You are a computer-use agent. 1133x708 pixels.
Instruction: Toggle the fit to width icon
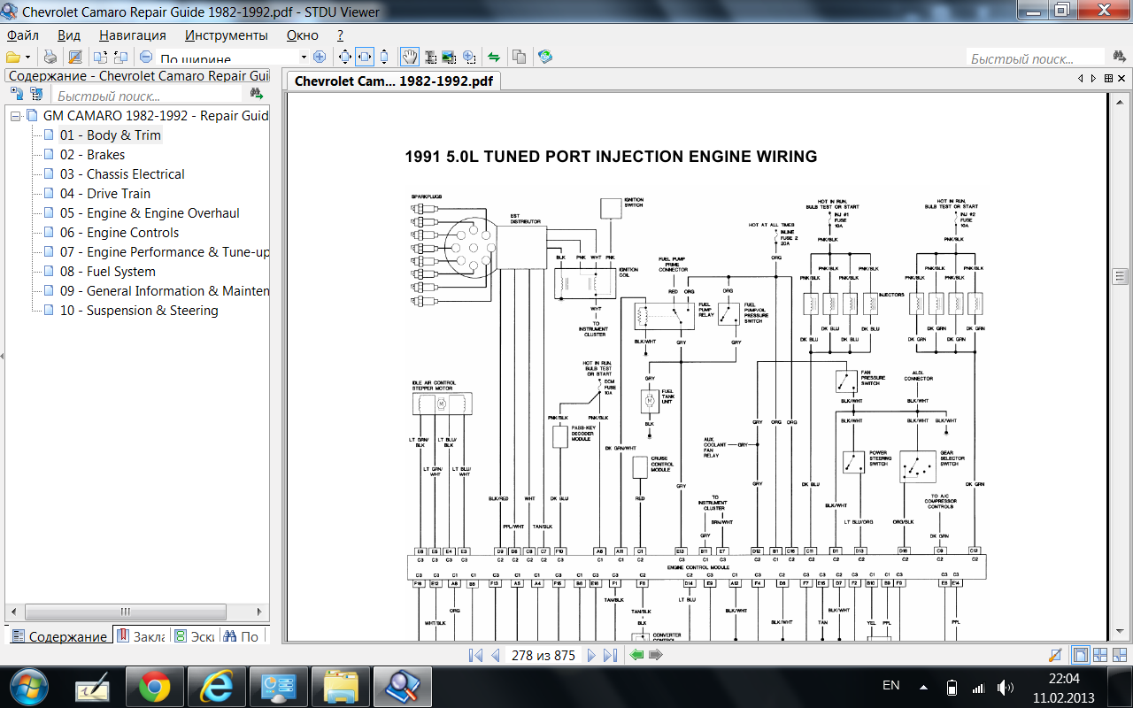point(365,58)
